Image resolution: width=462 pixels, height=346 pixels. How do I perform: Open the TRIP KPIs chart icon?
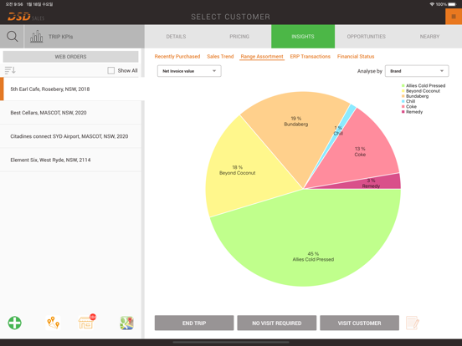point(36,37)
